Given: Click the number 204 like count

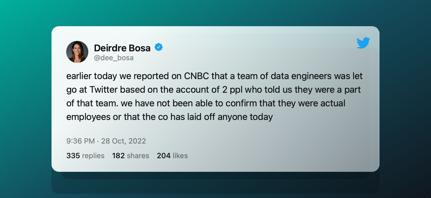Looking at the screenshot, I should 163,156.
